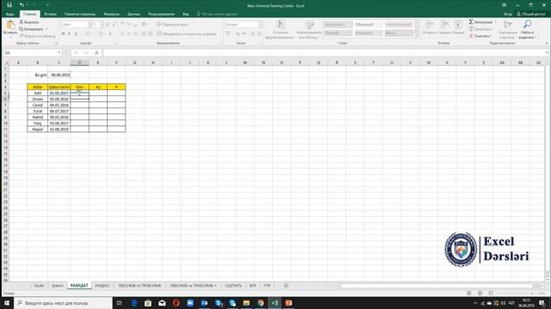Select the Qəbul tarixi header cell
This screenshot has width=551, height=309.
[59, 87]
